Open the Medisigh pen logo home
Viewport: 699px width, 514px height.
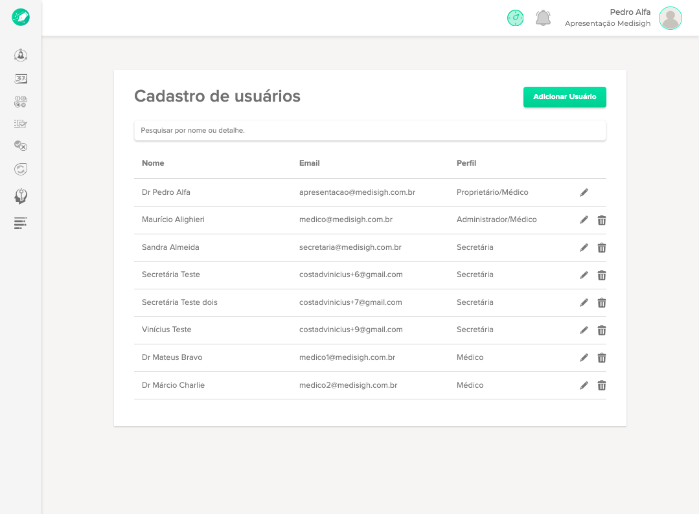click(21, 17)
